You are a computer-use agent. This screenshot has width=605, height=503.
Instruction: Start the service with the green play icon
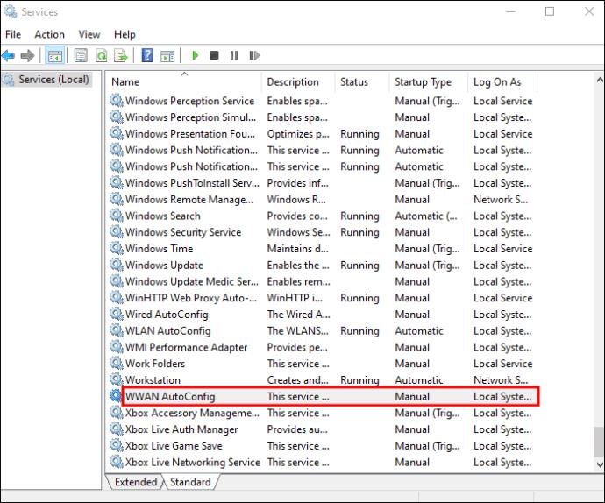pyautogui.click(x=196, y=55)
